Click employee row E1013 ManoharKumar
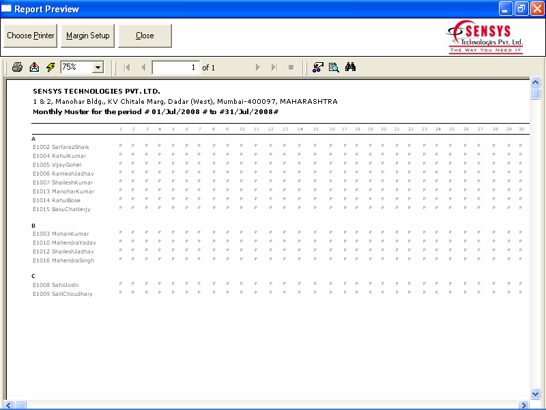This screenshot has width=546, height=410. 63,191
